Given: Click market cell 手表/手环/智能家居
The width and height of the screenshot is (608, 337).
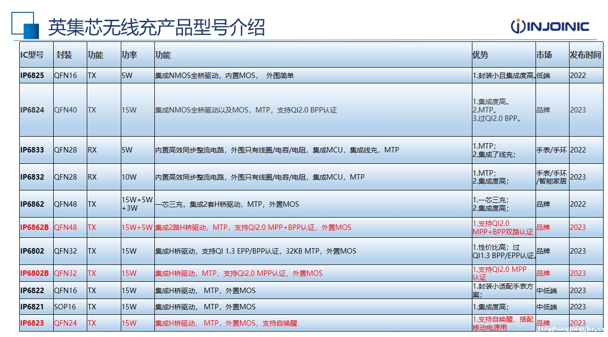Looking at the screenshot, I should (552, 177).
